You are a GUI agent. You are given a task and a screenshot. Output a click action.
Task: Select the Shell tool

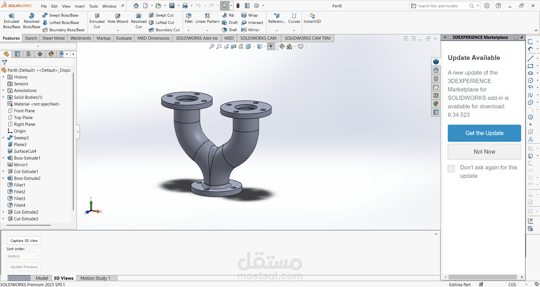tap(229, 30)
